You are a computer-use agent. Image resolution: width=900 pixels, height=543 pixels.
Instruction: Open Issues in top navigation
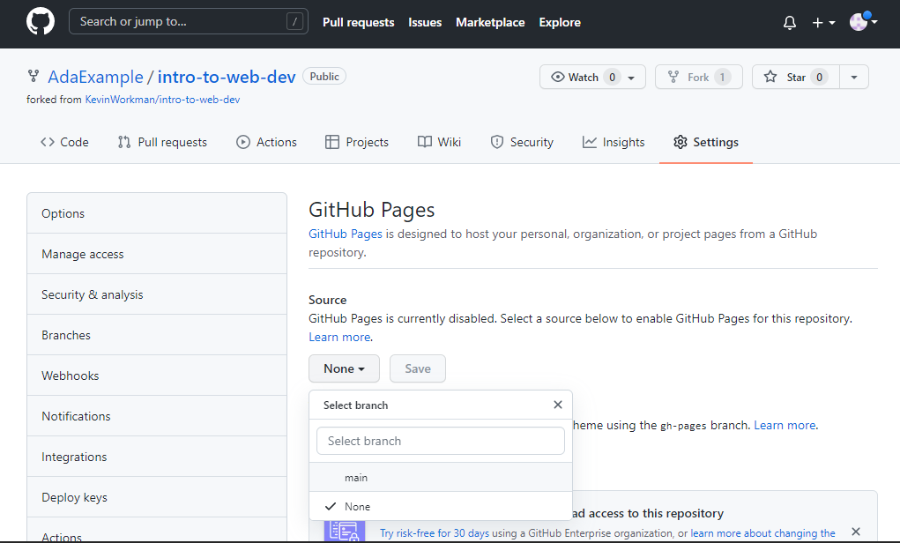[x=425, y=22]
